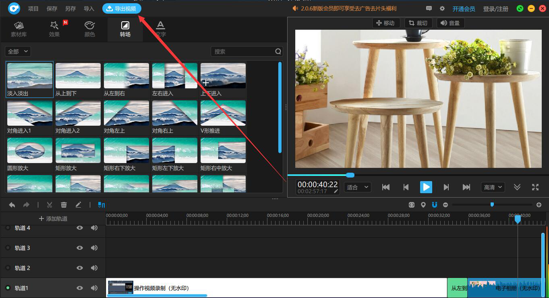Viewport: 549px width, 298px height.
Task: Select the Move tool in preview
Action: point(385,23)
